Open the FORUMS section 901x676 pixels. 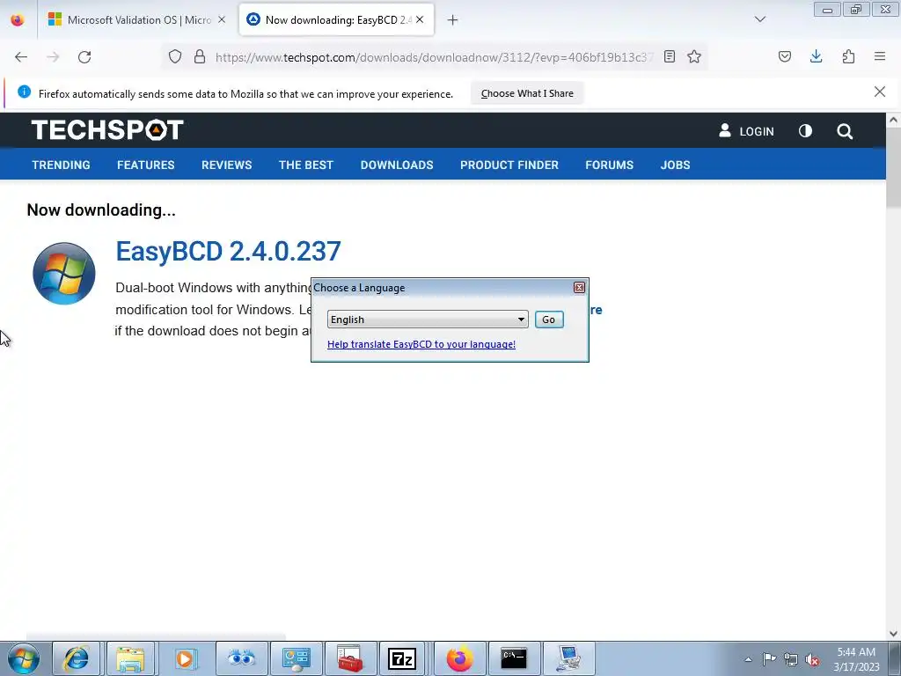[609, 165]
